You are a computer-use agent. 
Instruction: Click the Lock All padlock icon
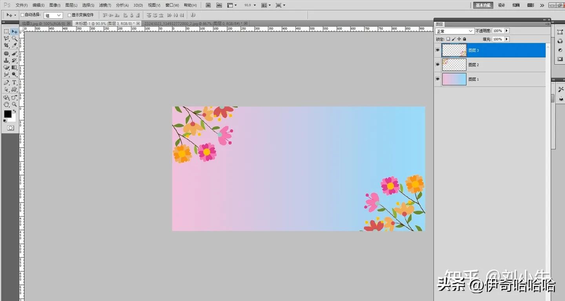[x=465, y=39]
